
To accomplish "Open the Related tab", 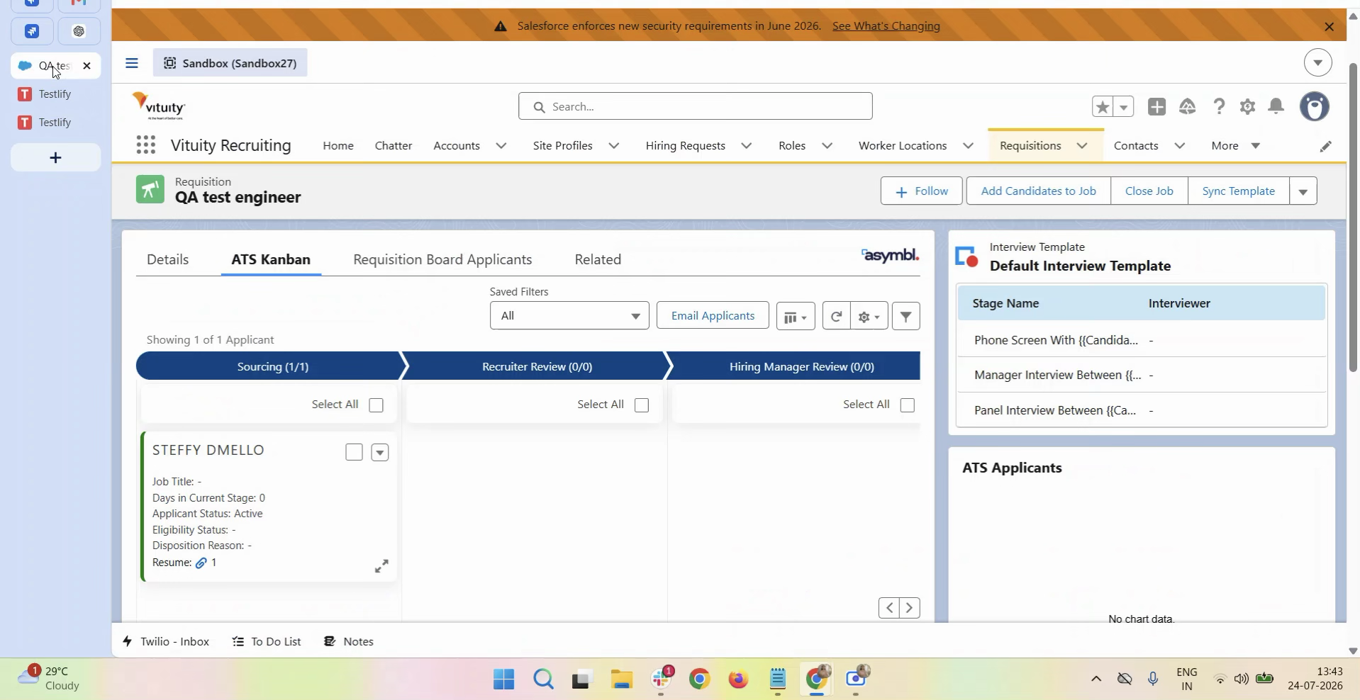I will coord(598,259).
